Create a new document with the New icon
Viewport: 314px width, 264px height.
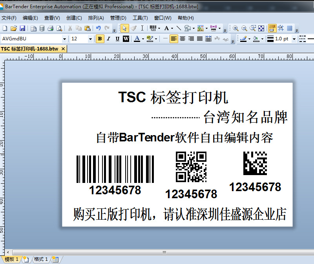pos(5,28)
